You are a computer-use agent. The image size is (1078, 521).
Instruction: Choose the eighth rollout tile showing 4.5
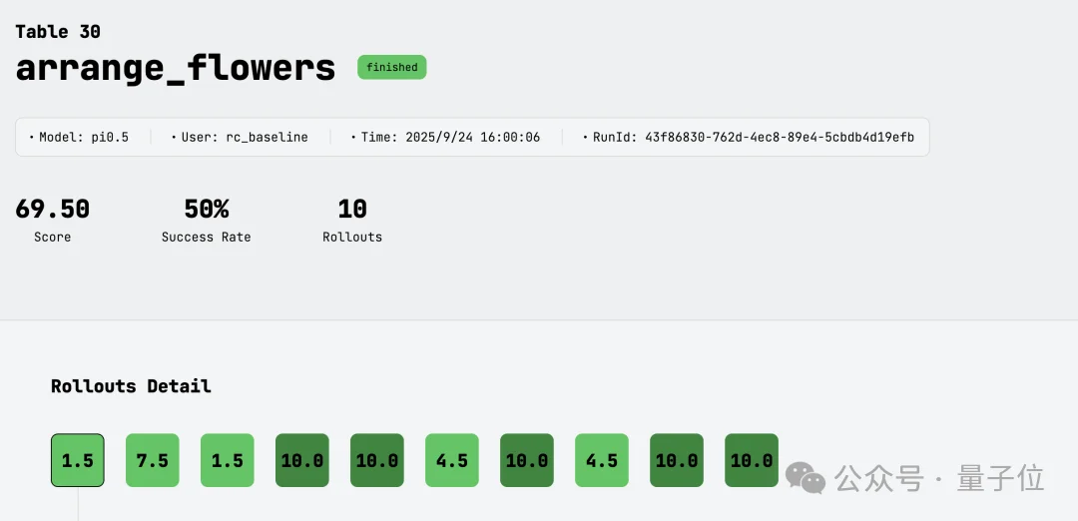point(601,460)
